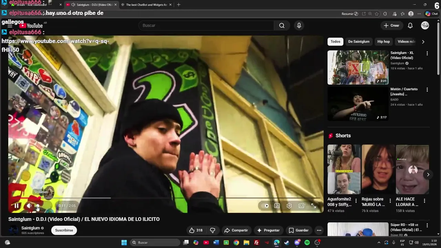Focus the YouTube Buscar search field
Screen dimensions: 441x248
pyautogui.click(x=207, y=25)
